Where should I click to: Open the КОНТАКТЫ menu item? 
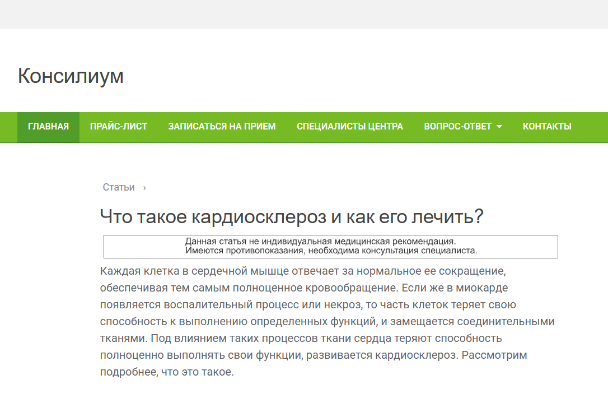point(547,127)
